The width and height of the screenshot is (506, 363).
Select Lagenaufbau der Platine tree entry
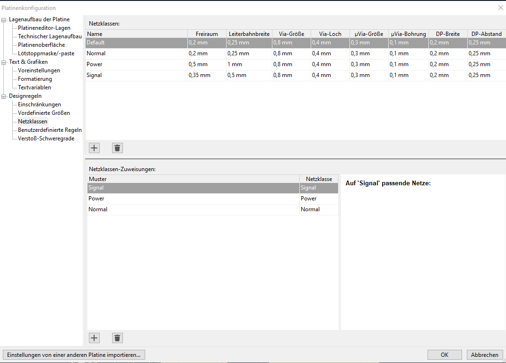39,19
